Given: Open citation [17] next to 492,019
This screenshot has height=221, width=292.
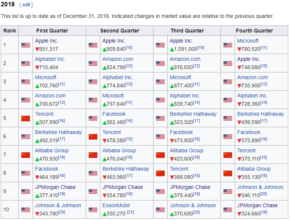Looking at the screenshot, I should 62,139.
